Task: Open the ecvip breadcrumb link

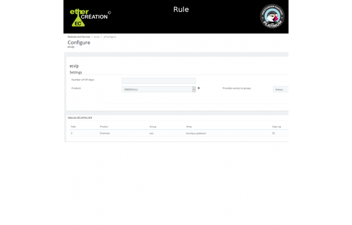Action: [96, 37]
